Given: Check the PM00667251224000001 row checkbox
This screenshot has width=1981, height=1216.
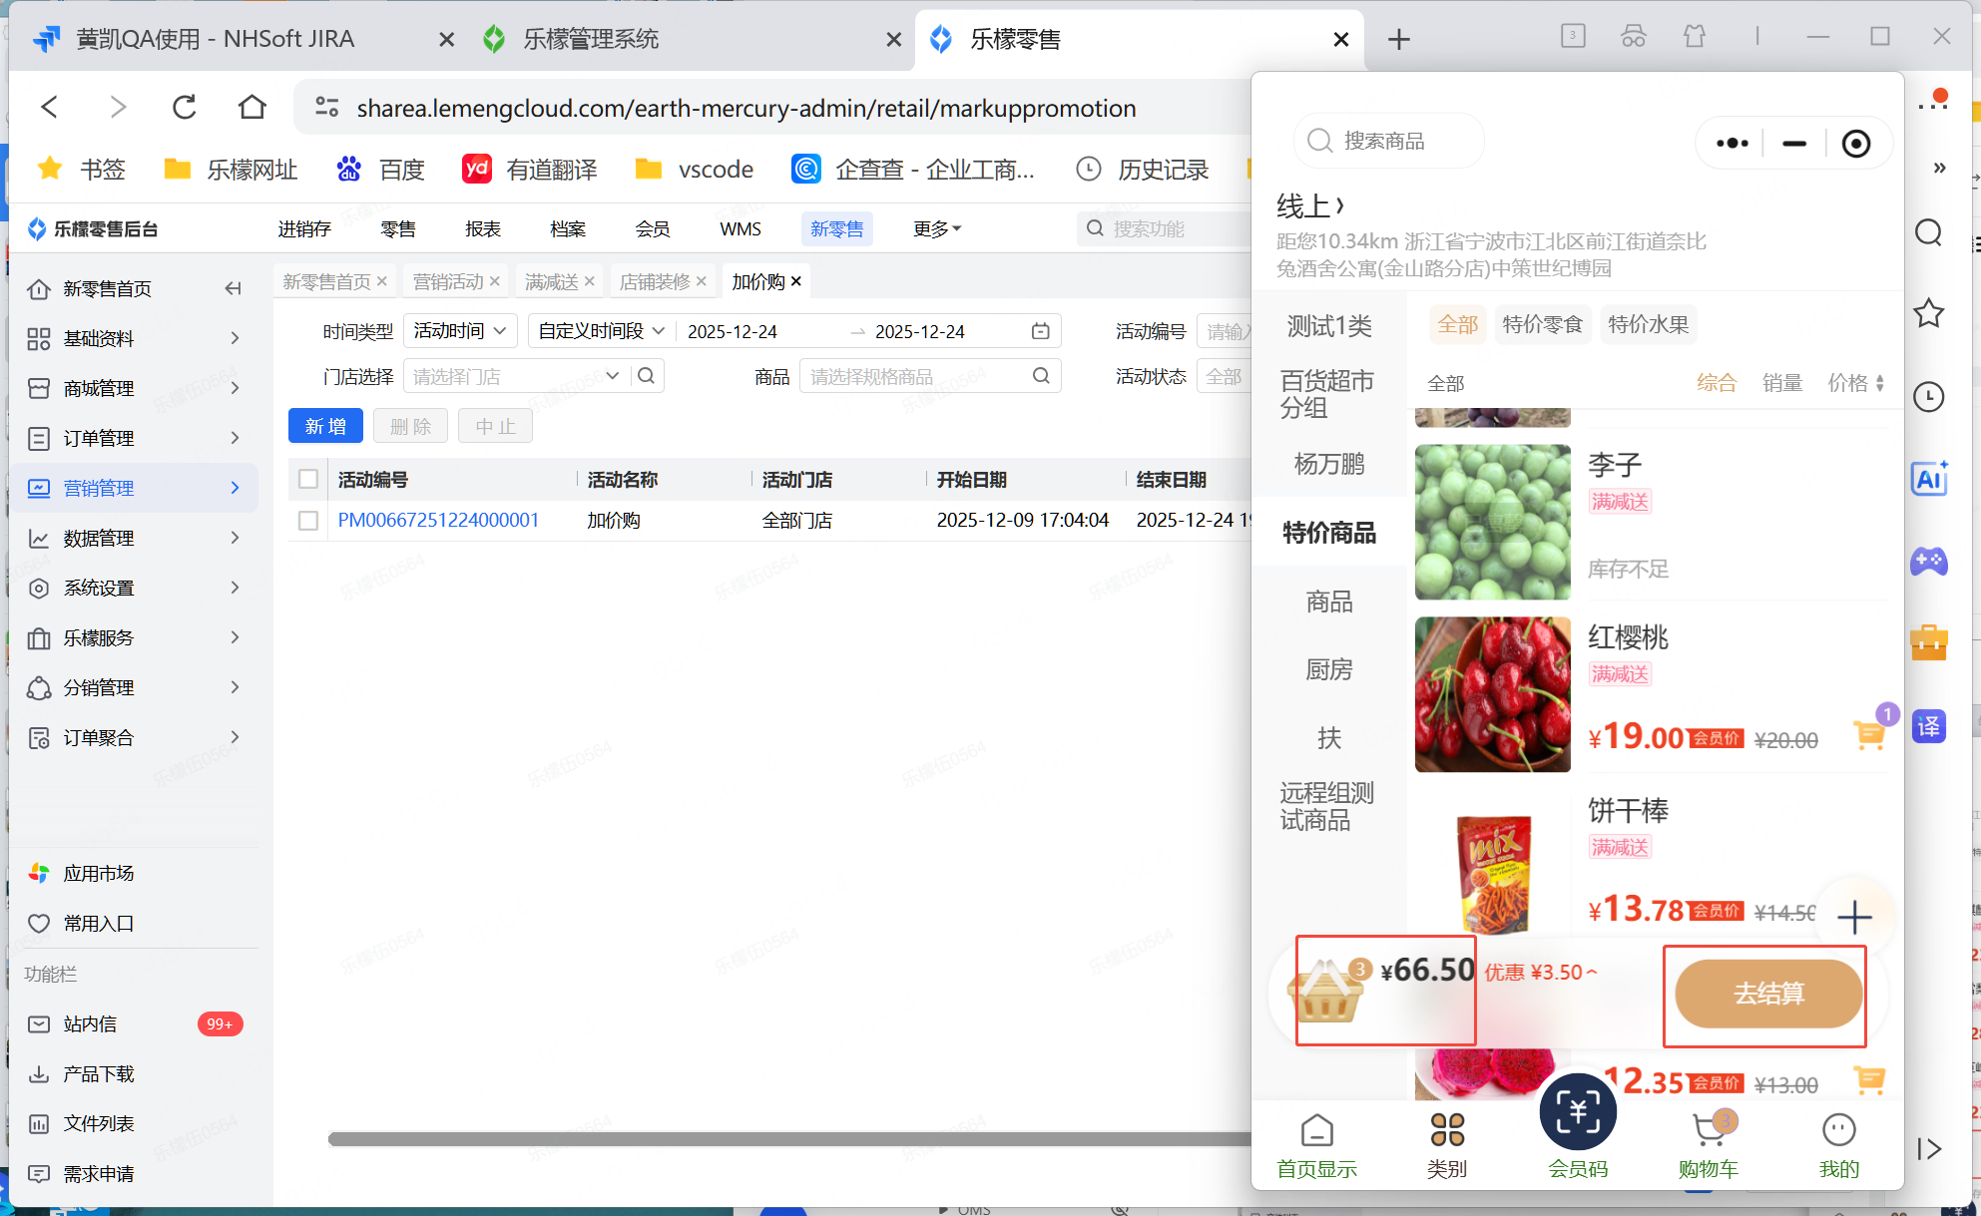Looking at the screenshot, I should pyautogui.click(x=308, y=521).
